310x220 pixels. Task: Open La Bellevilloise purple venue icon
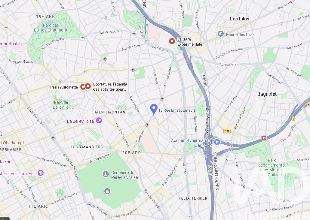[99, 121]
